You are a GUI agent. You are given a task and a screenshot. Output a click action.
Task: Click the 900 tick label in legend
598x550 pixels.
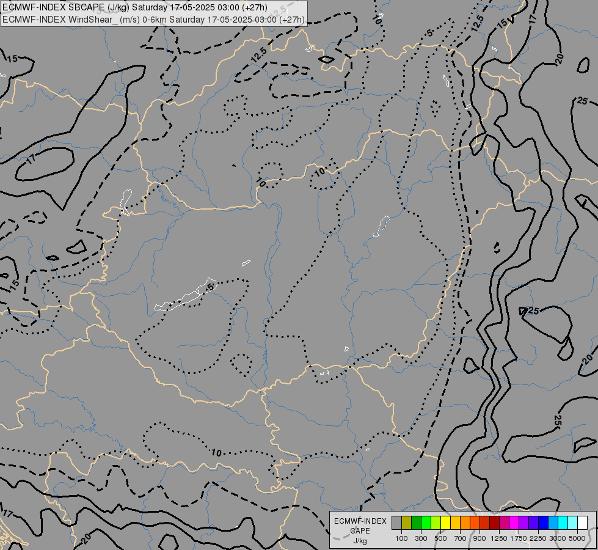(479, 538)
